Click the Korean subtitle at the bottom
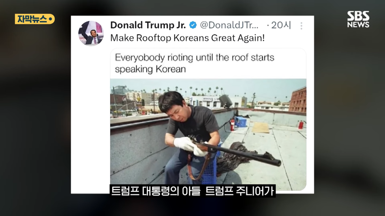 (192, 191)
